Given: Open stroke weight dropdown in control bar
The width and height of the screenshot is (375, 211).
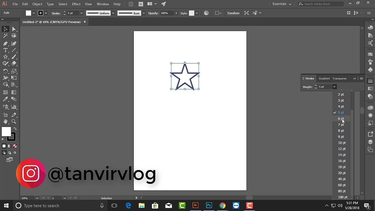Looking at the screenshot, I should [x=82, y=13].
